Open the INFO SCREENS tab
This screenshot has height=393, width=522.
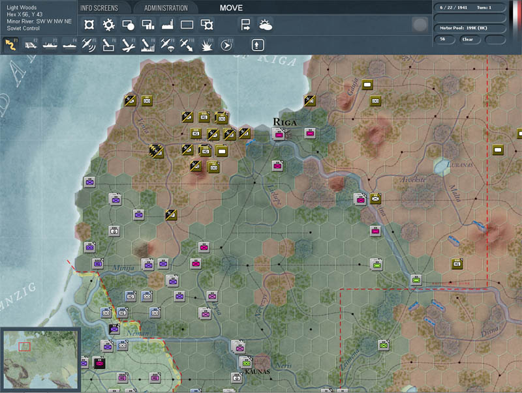click(x=99, y=8)
